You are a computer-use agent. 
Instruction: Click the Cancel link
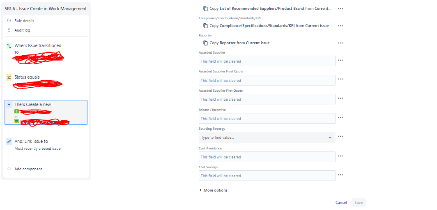(341, 203)
